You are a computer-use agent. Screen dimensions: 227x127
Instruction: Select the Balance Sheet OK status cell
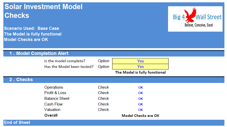pyautogui.click(x=141, y=99)
